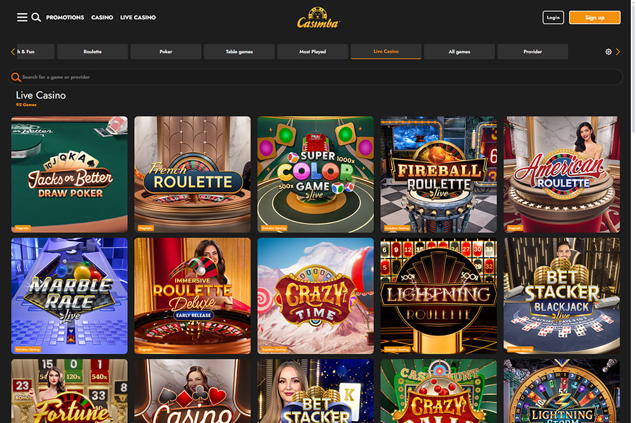Viewport: 636px width, 423px height.
Task: Open the hamburger menu icon
Action: (22, 17)
